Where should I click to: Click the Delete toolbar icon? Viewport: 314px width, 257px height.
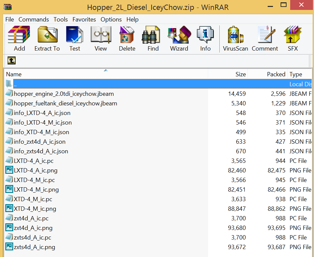(127, 35)
